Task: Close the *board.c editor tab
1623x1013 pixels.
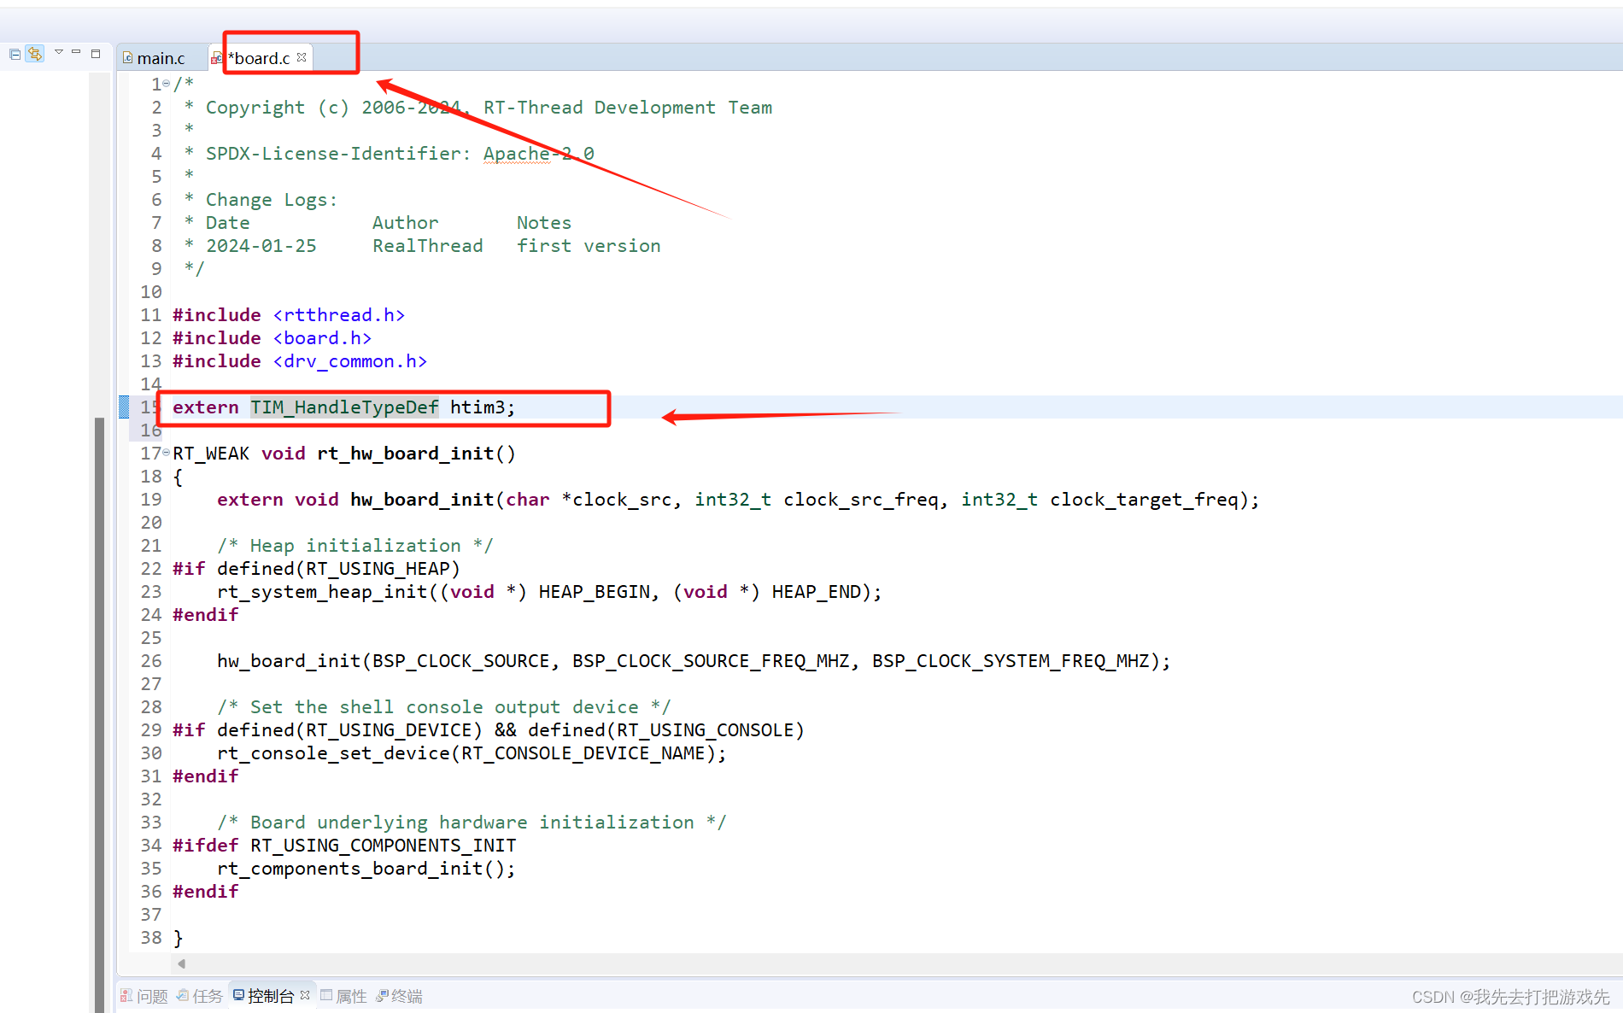Action: [x=302, y=56]
